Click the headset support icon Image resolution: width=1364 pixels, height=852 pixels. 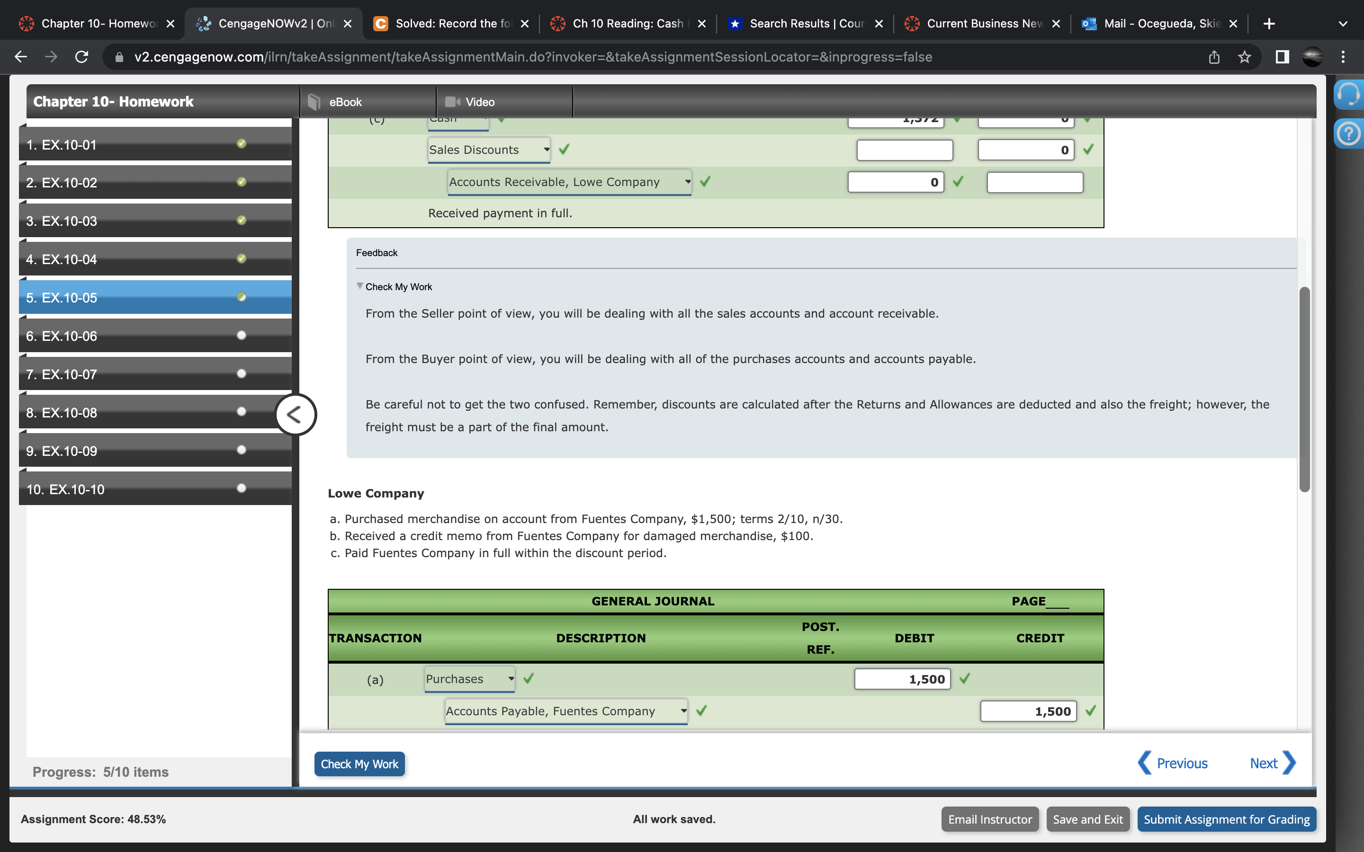coord(1349,95)
